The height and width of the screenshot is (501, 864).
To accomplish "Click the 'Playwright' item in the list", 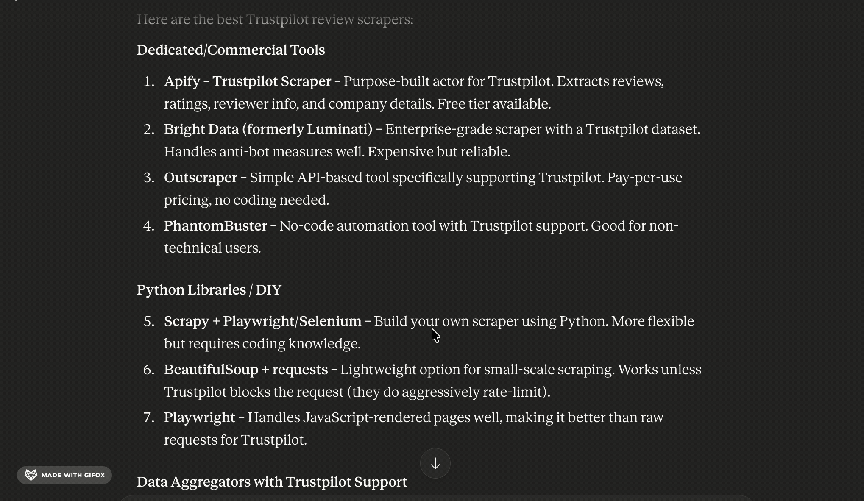I will coord(199,417).
